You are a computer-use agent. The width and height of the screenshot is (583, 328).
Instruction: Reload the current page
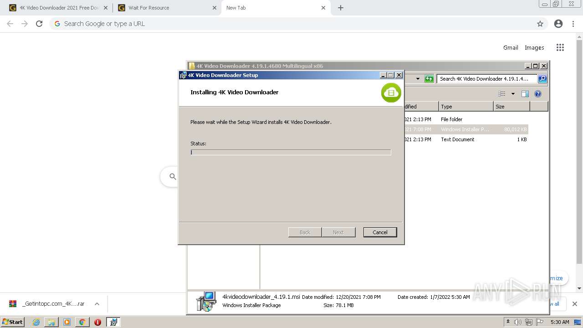point(39,24)
